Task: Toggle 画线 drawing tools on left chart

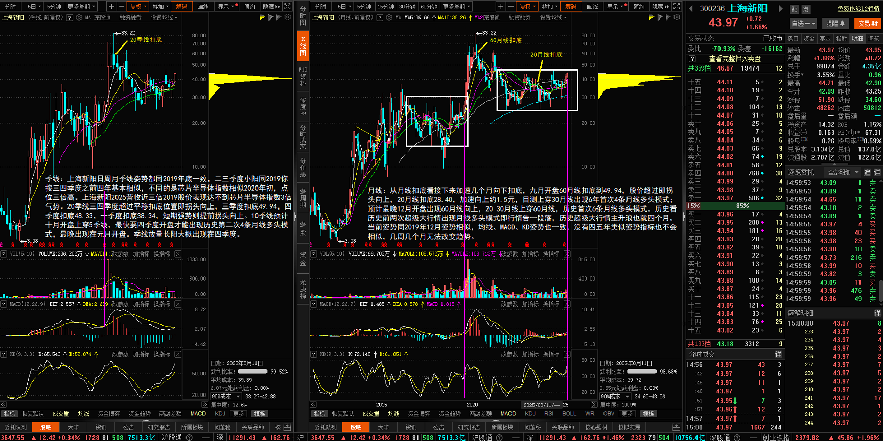Action: click(x=203, y=7)
